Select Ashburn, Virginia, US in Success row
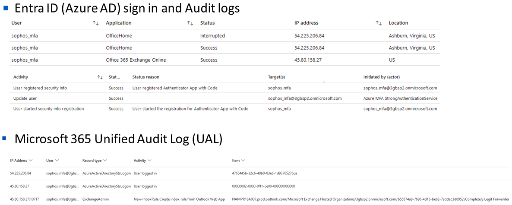 click(x=412, y=47)
